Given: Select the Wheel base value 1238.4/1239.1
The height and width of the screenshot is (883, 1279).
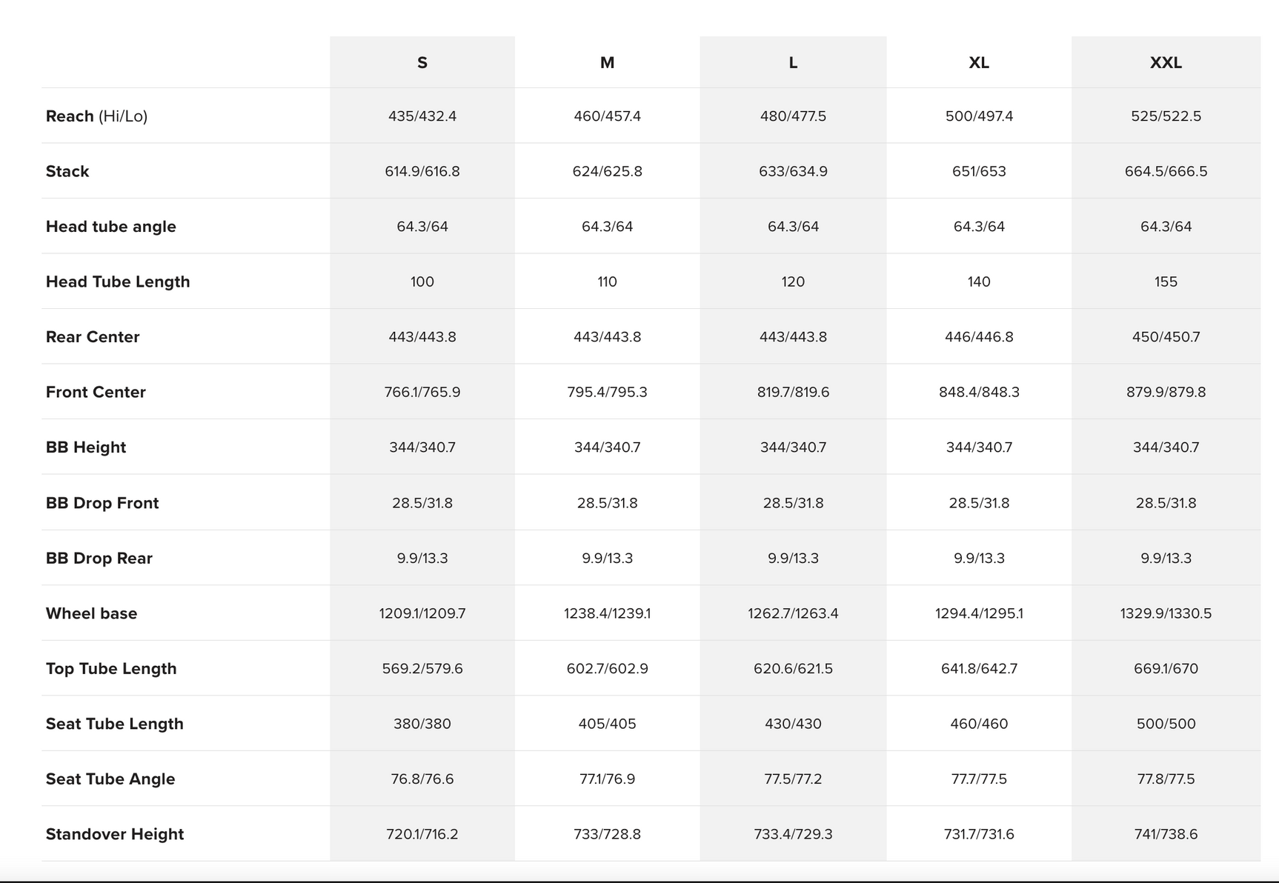Looking at the screenshot, I should point(607,613).
